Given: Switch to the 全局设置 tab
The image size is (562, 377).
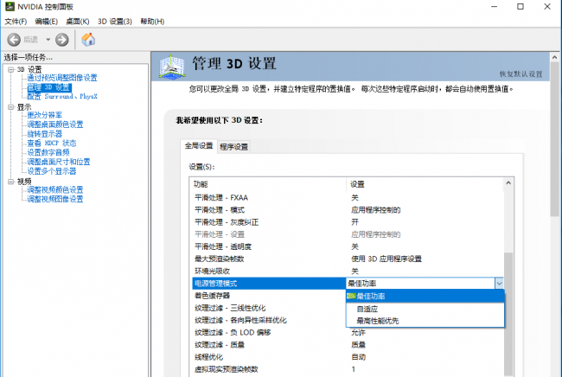Looking at the screenshot, I should pos(199,146).
